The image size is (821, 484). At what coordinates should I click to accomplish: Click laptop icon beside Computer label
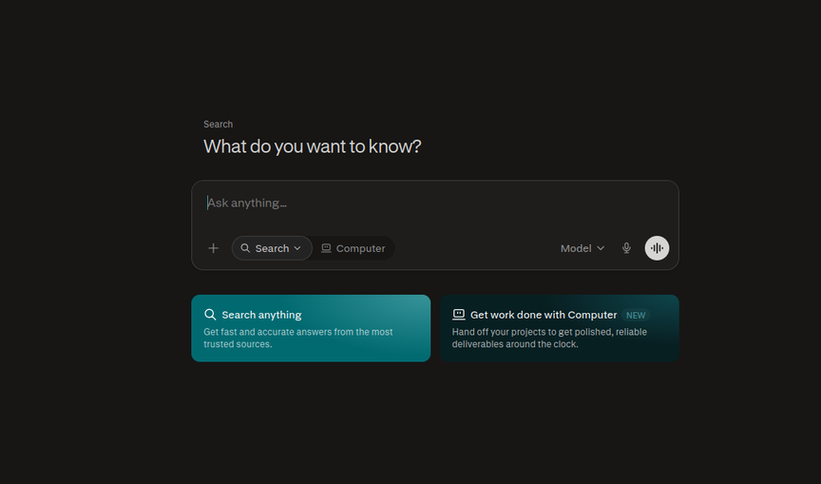pyautogui.click(x=326, y=248)
